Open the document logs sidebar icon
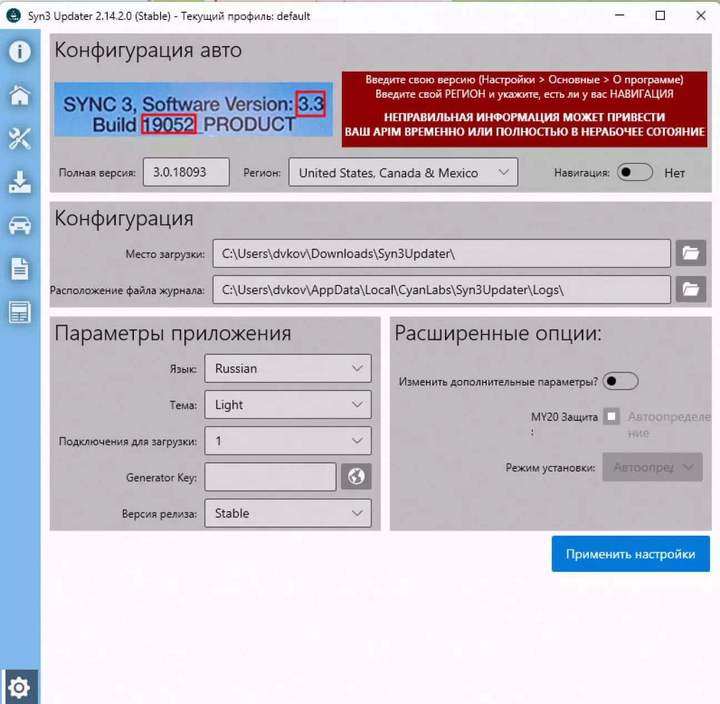The image size is (720, 704). click(19, 269)
